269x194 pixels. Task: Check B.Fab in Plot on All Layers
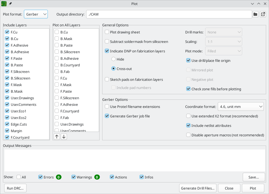(x=57, y=72)
